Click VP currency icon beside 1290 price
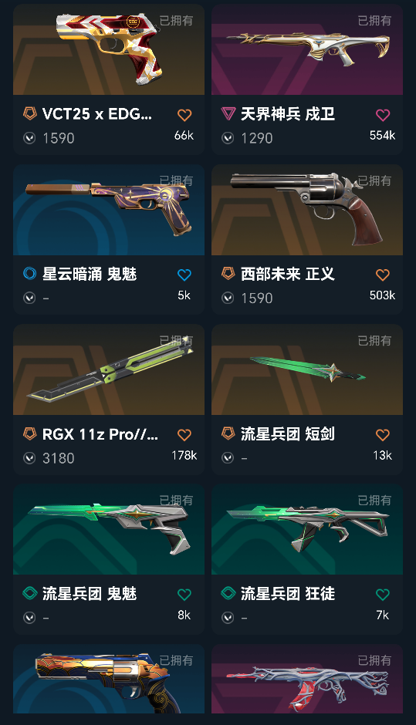Viewport: 416px width, 725px height. click(x=228, y=138)
